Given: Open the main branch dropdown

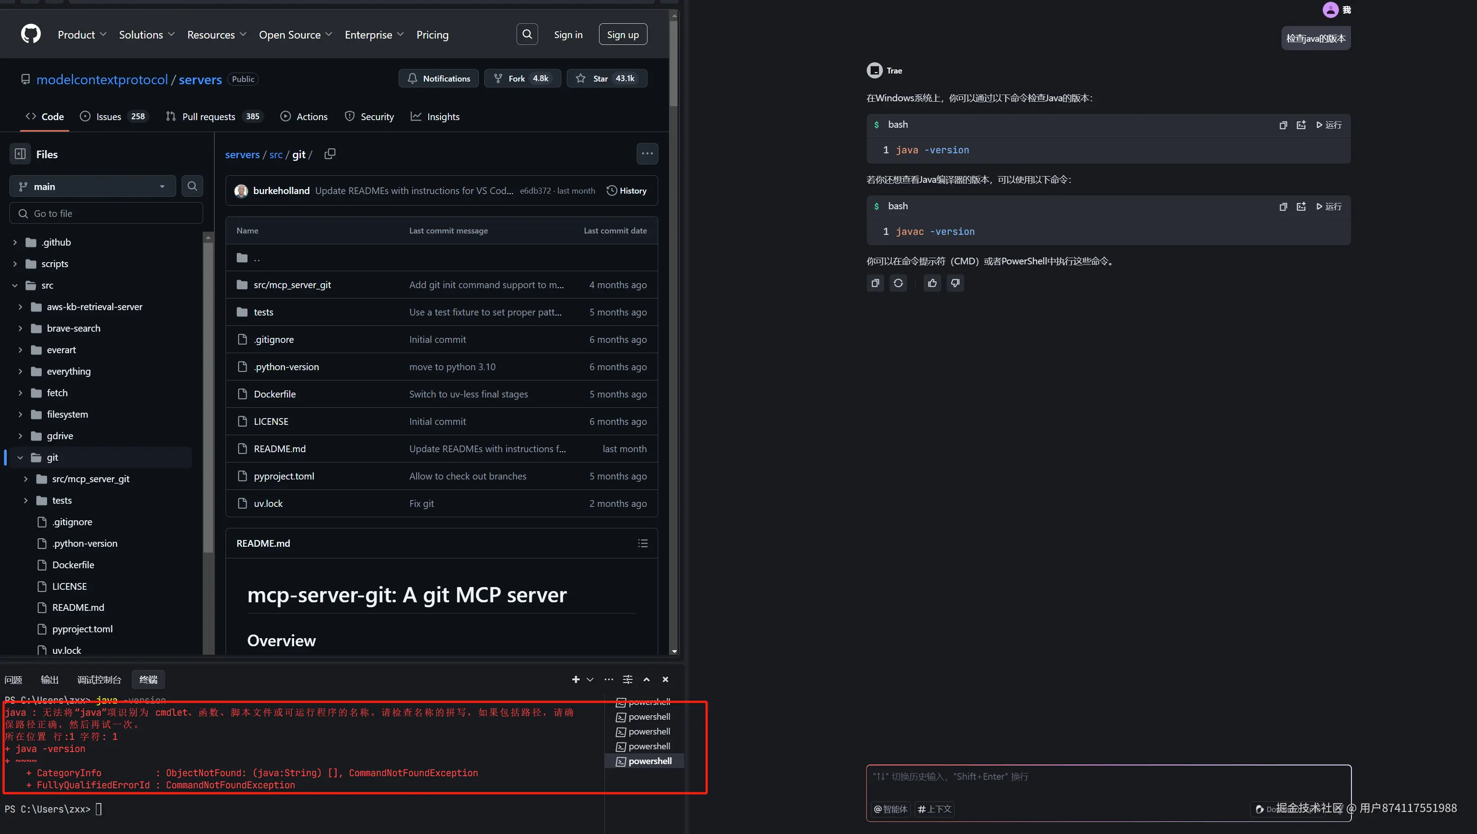Looking at the screenshot, I should 92,187.
